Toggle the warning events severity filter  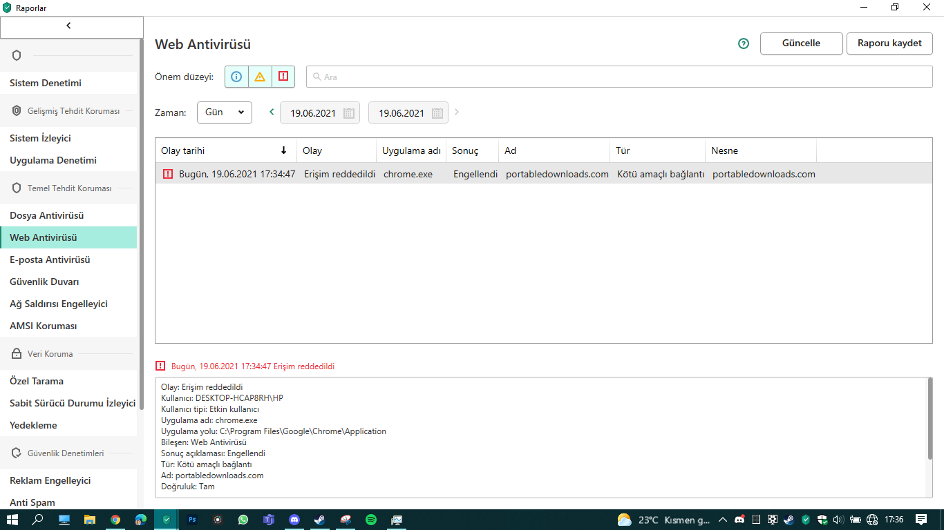coord(260,77)
